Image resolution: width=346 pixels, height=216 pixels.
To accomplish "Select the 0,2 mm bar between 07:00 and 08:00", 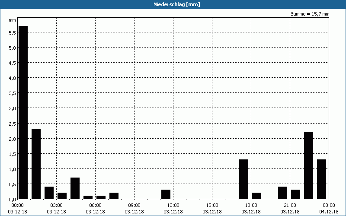I will 114,196.
